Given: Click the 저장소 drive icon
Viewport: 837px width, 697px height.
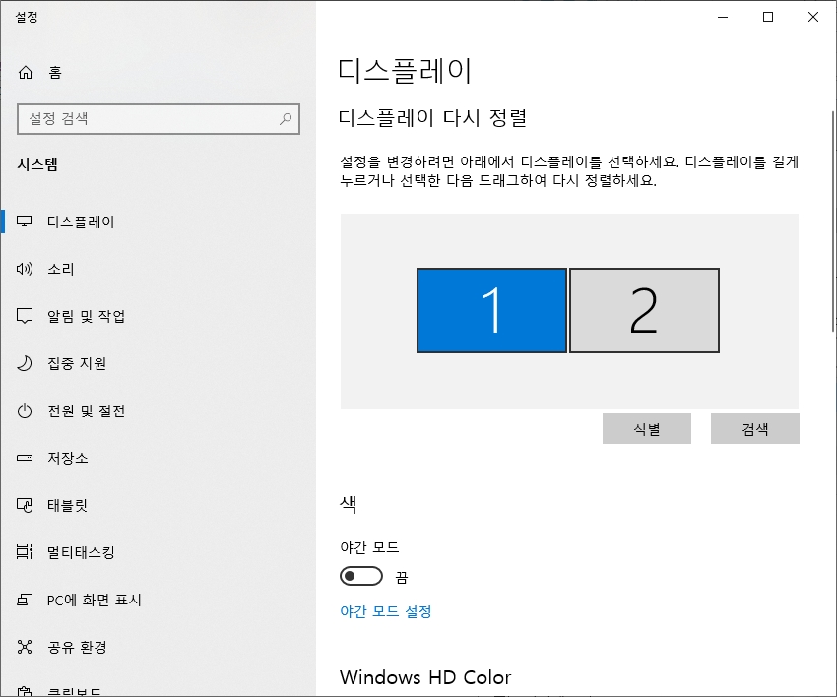Looking at the screenshot, I should pyautogui.click(x=25, y=458).
